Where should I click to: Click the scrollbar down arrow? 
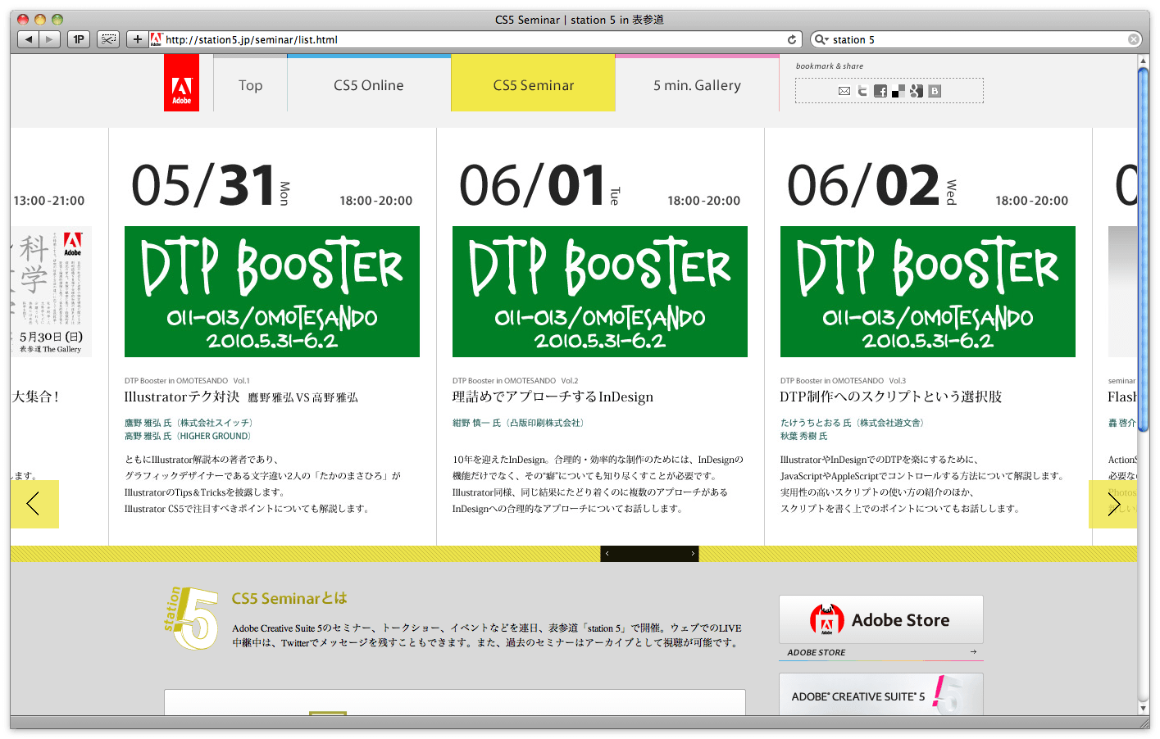coord(1144,709)
